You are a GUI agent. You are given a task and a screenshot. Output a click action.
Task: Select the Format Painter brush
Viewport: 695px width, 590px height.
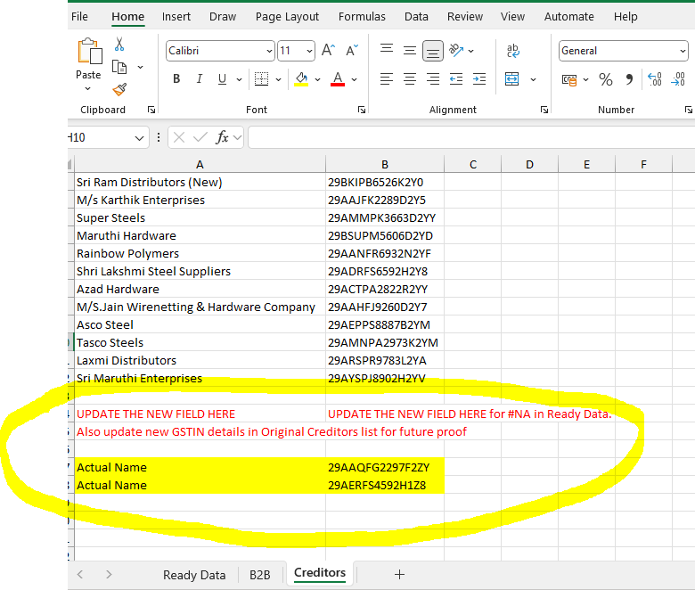(119, 89)
